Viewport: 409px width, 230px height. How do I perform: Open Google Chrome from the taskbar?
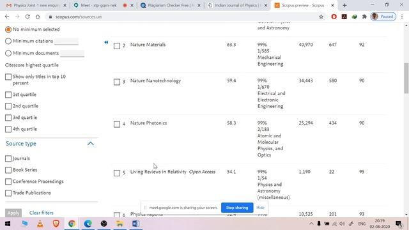(x=72, y=224)
